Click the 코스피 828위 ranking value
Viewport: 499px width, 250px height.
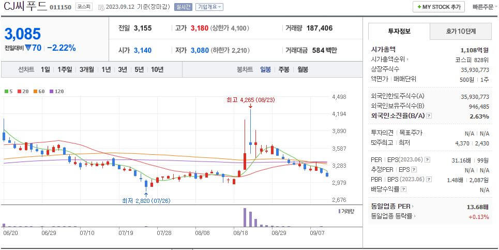472,60
